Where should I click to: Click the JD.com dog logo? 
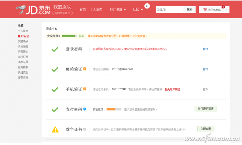pyautogui.click(x=21, y=10)
